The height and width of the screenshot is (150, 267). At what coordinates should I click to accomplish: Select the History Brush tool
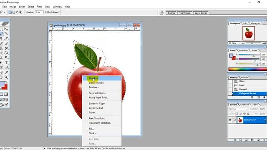[x=6, y=48]
